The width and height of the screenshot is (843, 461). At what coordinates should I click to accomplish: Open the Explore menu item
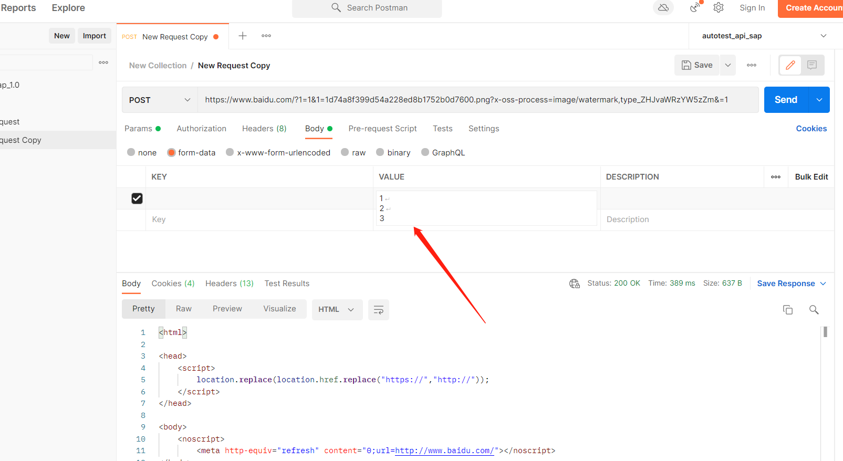[x=68, y=8]
